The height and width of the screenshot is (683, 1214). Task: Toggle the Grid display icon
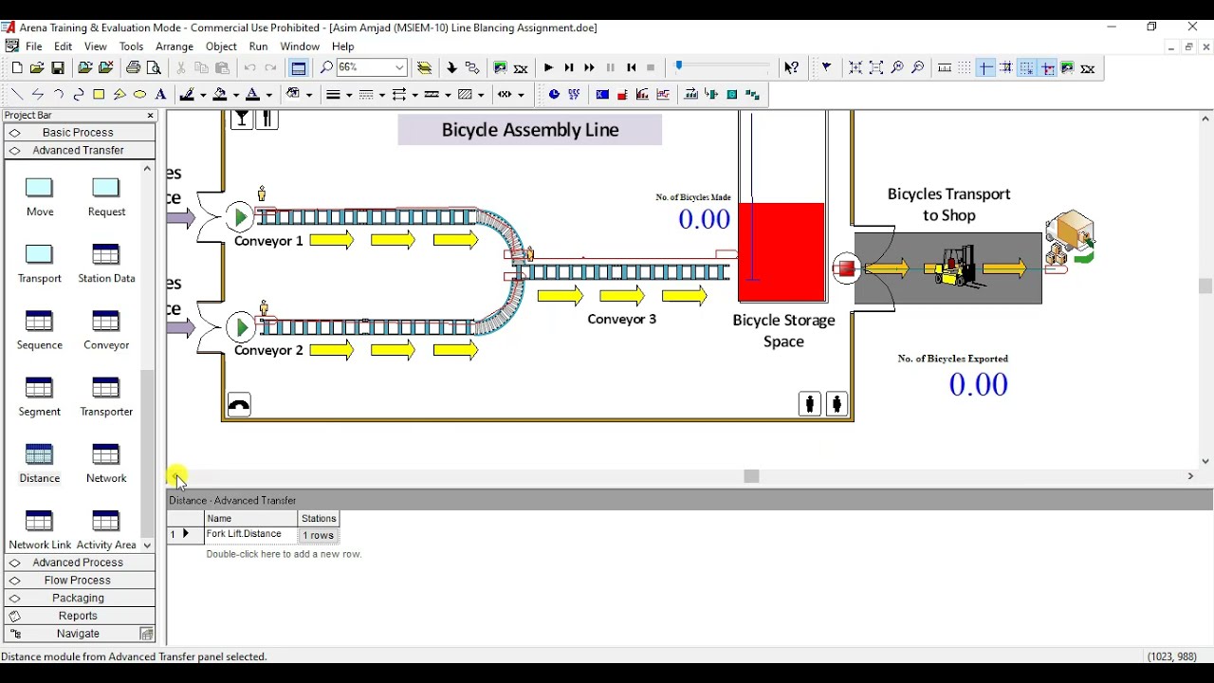click(x=965, y=68)
